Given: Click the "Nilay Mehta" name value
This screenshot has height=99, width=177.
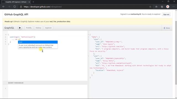Looking at the screenshot, I should 108,61.
